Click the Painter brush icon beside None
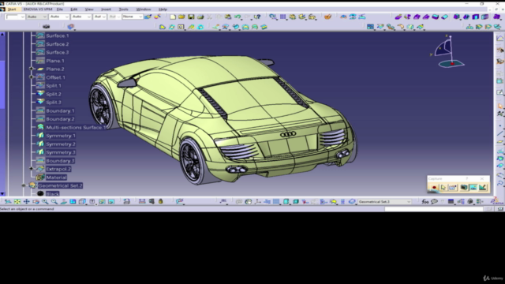 148,17
